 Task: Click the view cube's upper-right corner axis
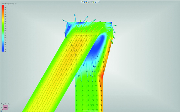[x=9, y=104]
